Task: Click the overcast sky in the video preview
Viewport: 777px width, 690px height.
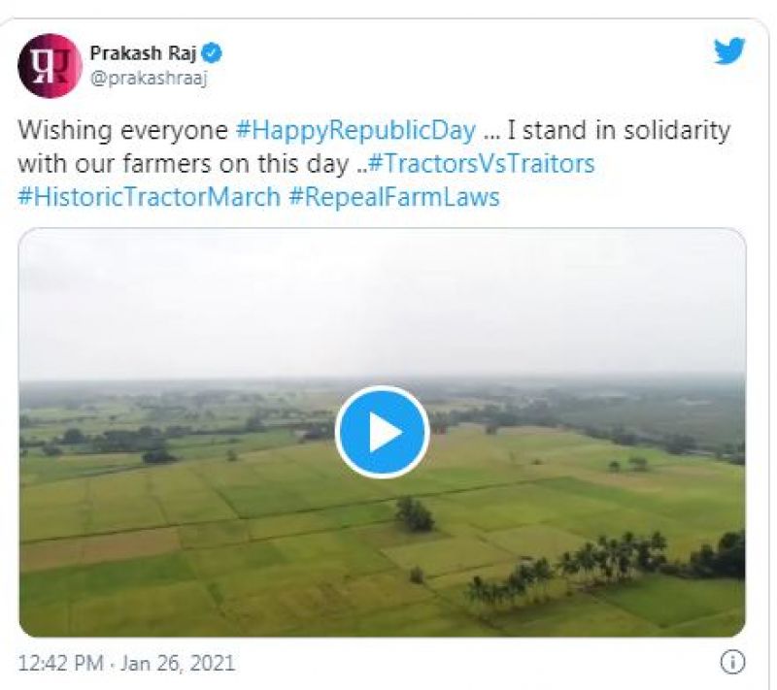Action: 382,301
